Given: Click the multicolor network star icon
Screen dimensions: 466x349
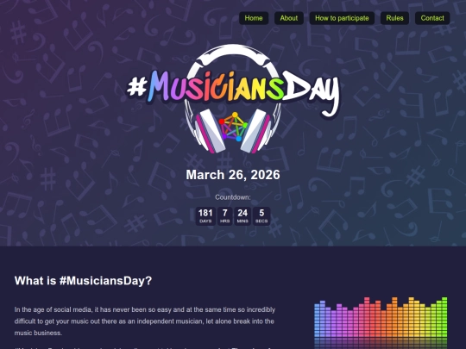Looking at the screenshot, I should coord(233,127).
